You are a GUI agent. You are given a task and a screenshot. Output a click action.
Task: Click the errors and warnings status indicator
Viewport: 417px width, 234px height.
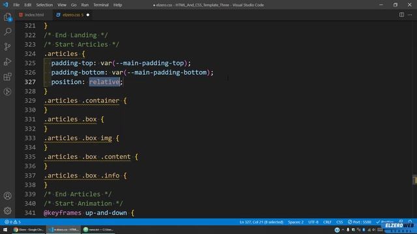[12, 222]
